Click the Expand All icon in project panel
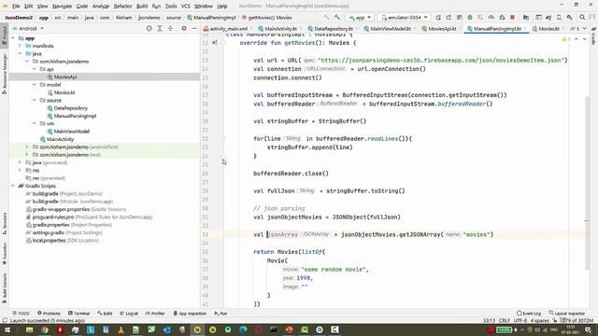This screenshot has height=336, width=598. 160,29
